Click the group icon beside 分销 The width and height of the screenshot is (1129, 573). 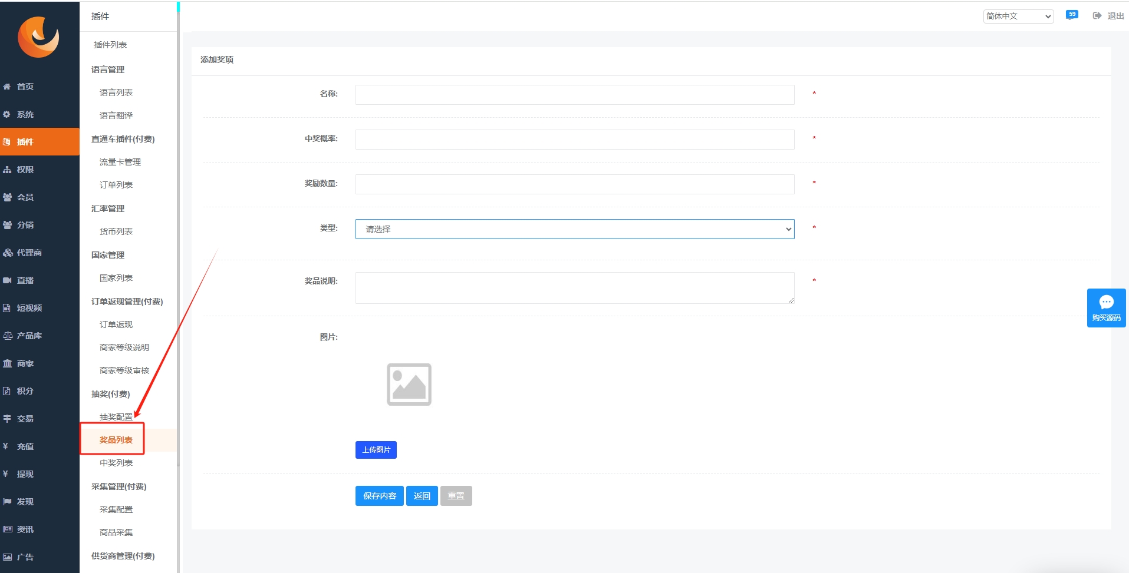click(7, 225)
